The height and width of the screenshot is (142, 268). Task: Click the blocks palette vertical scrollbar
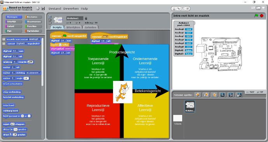pyautogui.click(x=43, y=62)
